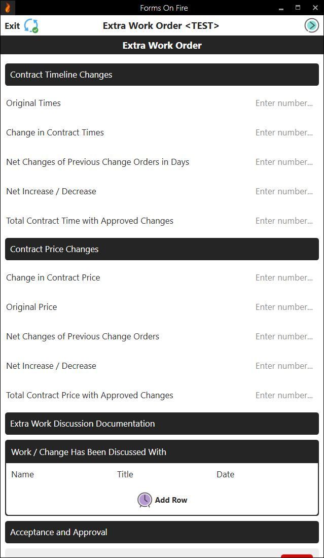Maximize the Forms On Fire window
The image size is (324, 558).
(298, 8)
